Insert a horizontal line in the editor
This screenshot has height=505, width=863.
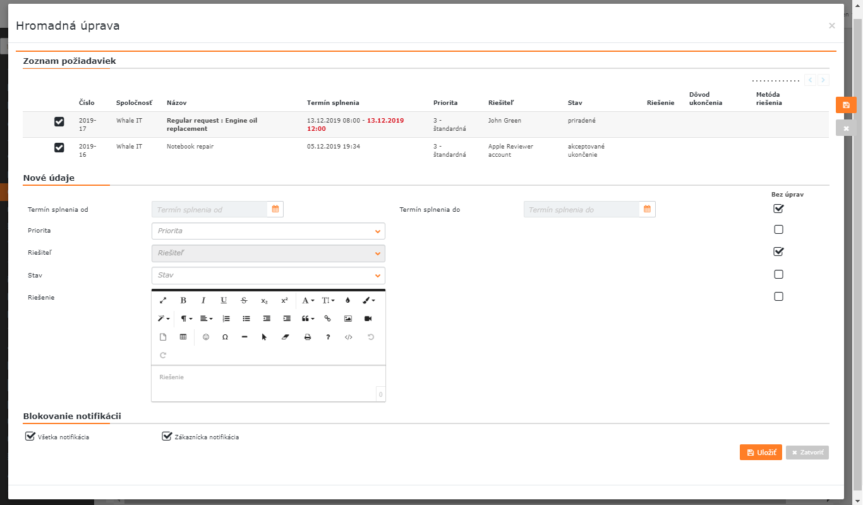tap(244, 338)
